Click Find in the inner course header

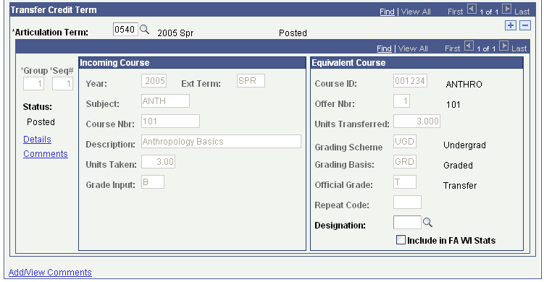(384, 48)
